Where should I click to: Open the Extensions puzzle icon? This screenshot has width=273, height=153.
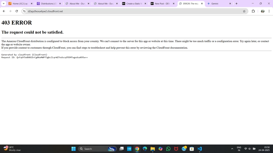coord(253,11)
